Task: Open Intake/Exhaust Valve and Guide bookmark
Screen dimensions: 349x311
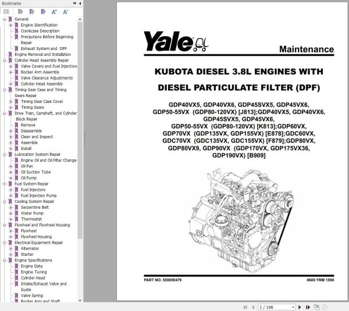Action: 44,287
